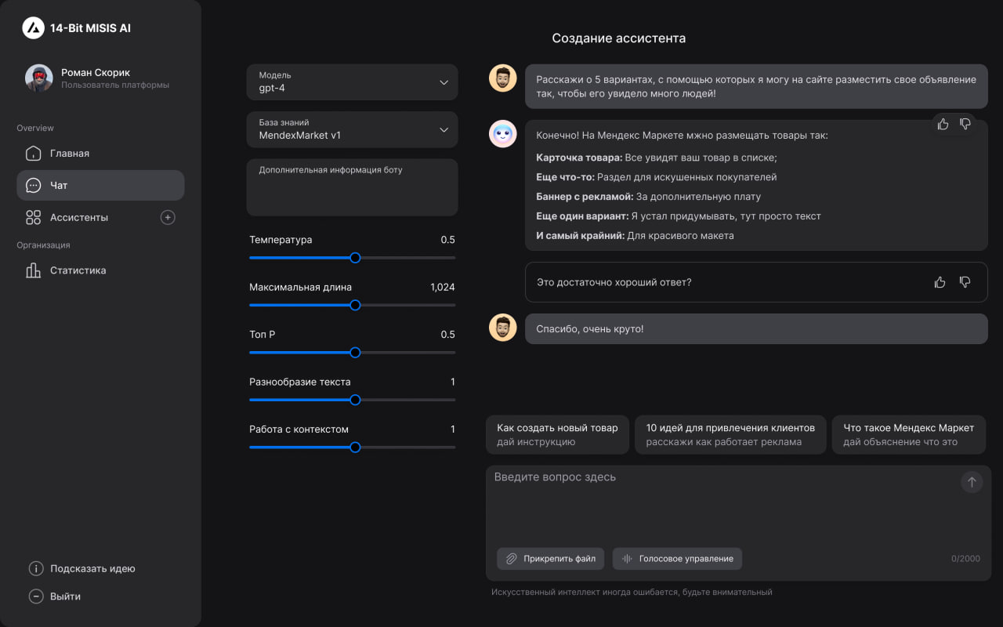Screen dimensions: 1003x627
Task: Like the bot's Мендекс Маркет answer
Action: 943,124
